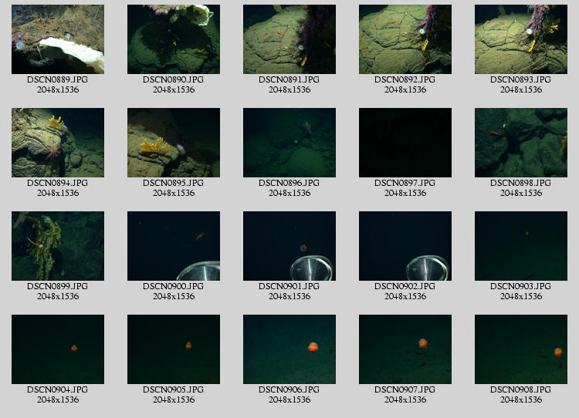This screenshot has height=418, width=579.
Task: Select thumbnail image DSCN0893.JPG
Action: click(x=521, y=39)
